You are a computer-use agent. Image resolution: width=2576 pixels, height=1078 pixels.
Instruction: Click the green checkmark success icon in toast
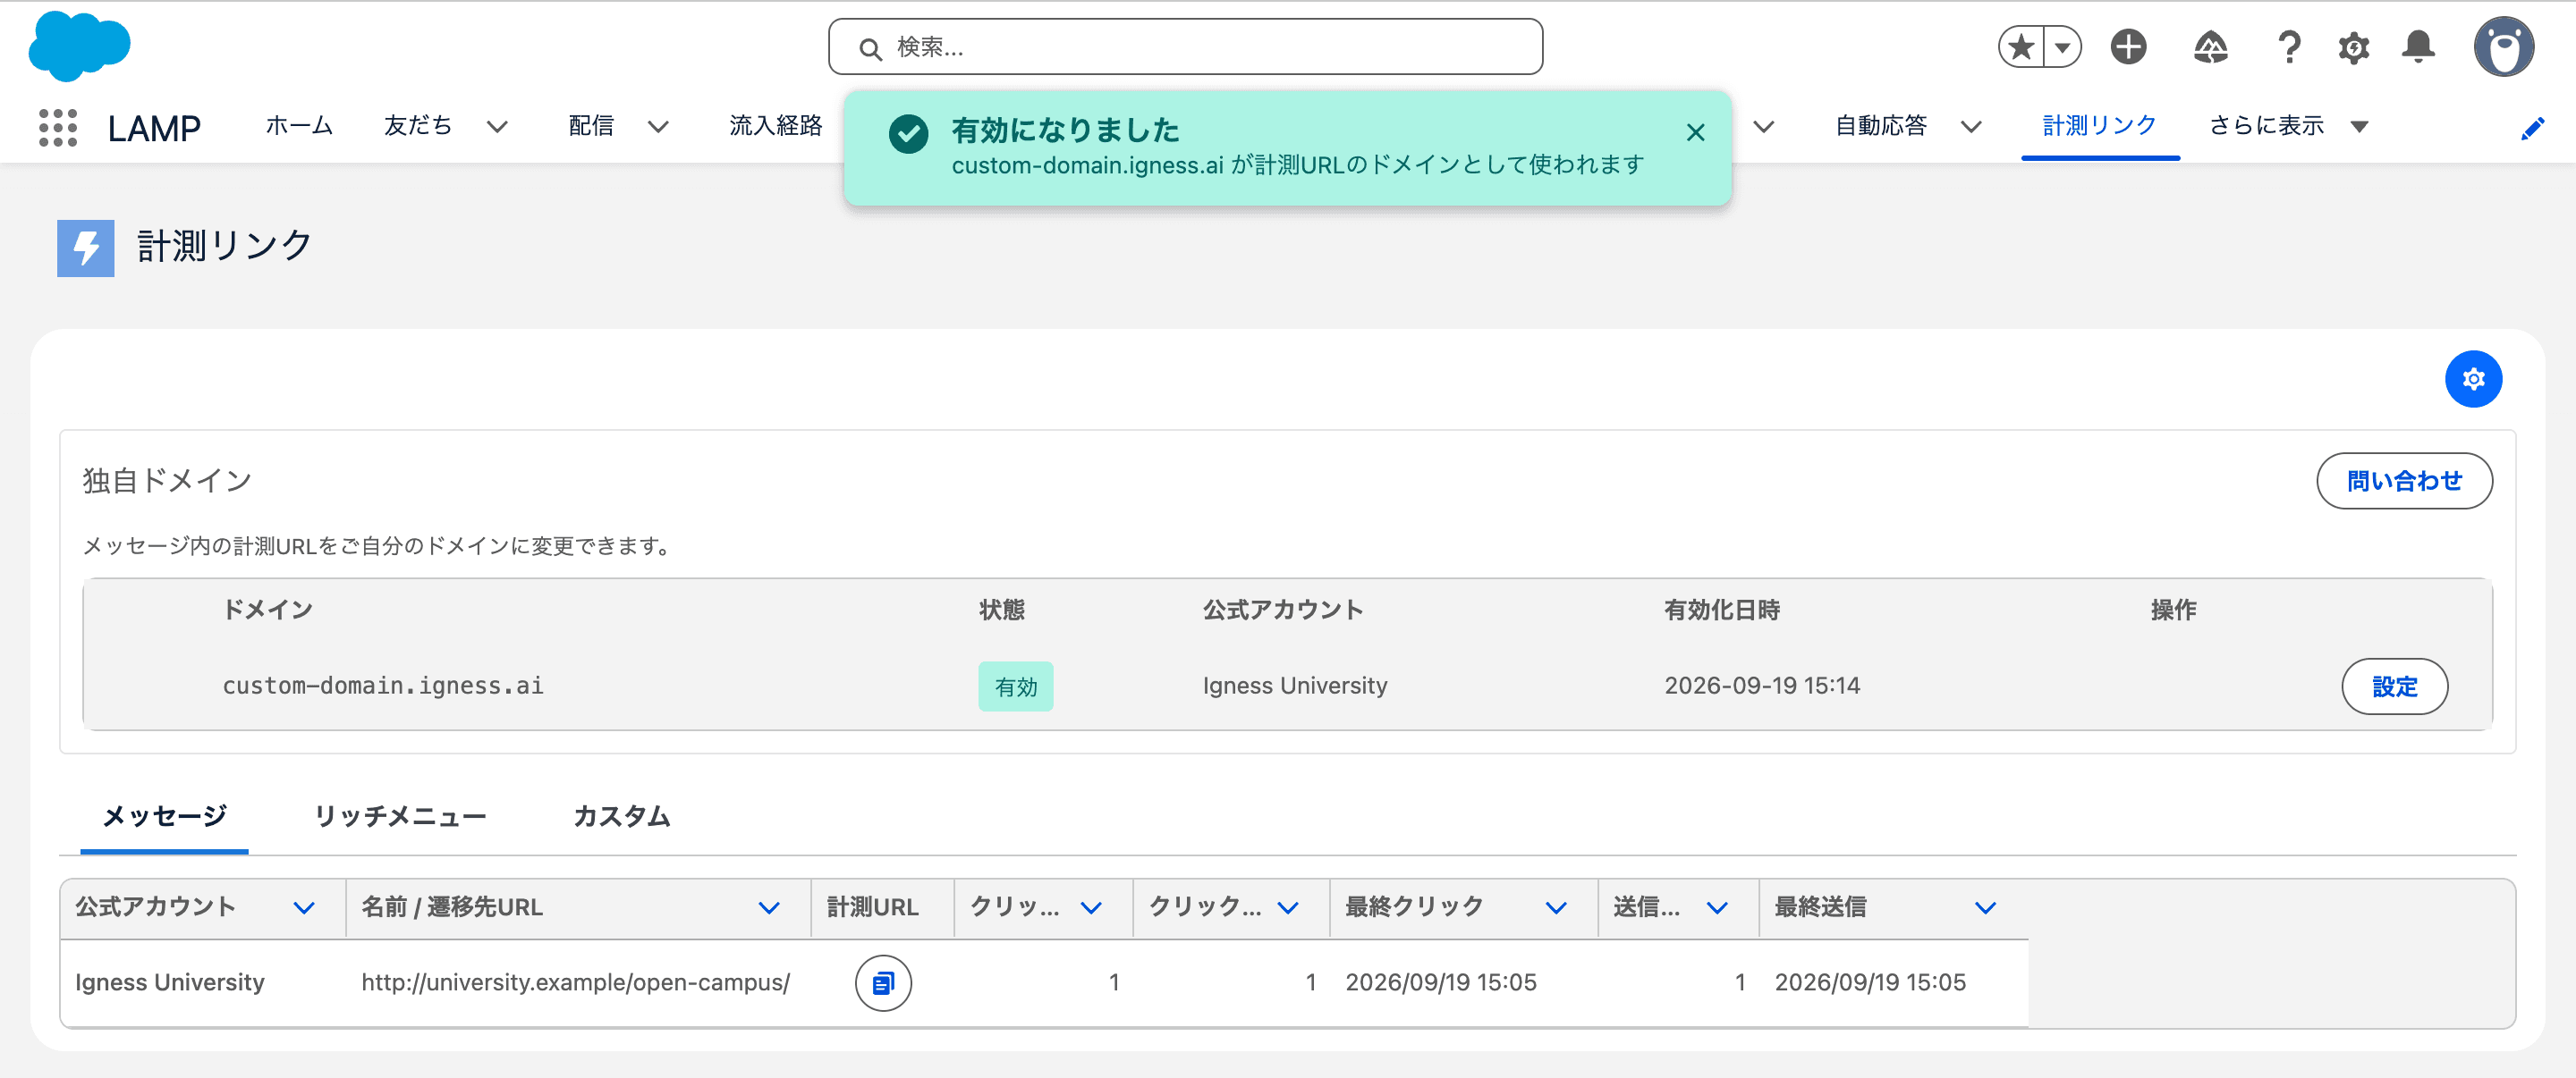coord(908,134)
